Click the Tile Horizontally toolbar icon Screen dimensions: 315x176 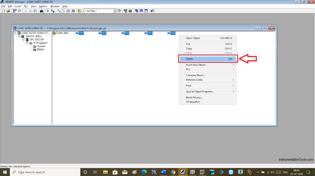click(141, 11)
